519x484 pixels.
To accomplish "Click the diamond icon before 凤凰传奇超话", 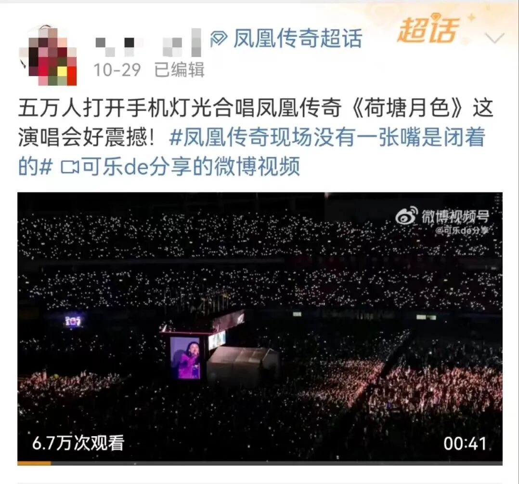I will pyautogui.click(x=219, y=39).
